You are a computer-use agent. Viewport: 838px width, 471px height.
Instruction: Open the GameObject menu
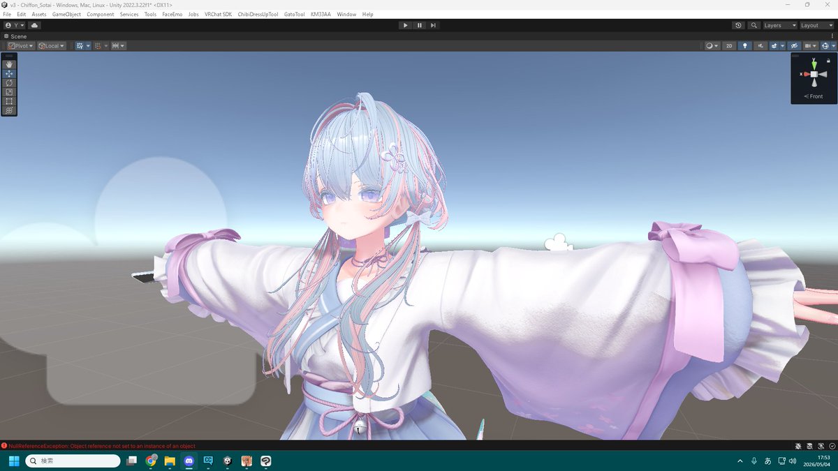point(66,14)
